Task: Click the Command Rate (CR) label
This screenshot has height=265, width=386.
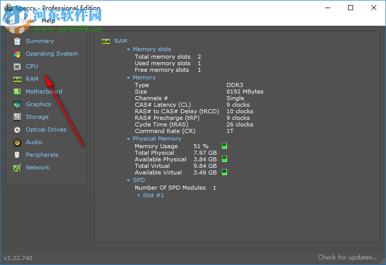Action: click(165, 131)
